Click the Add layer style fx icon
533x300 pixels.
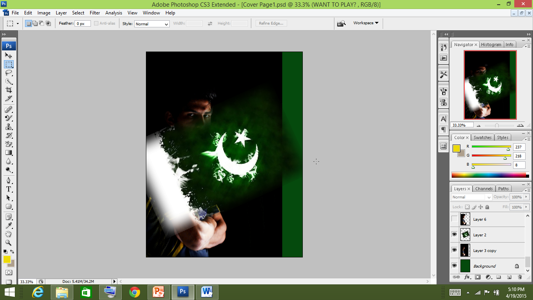click(x=467, y=277)
